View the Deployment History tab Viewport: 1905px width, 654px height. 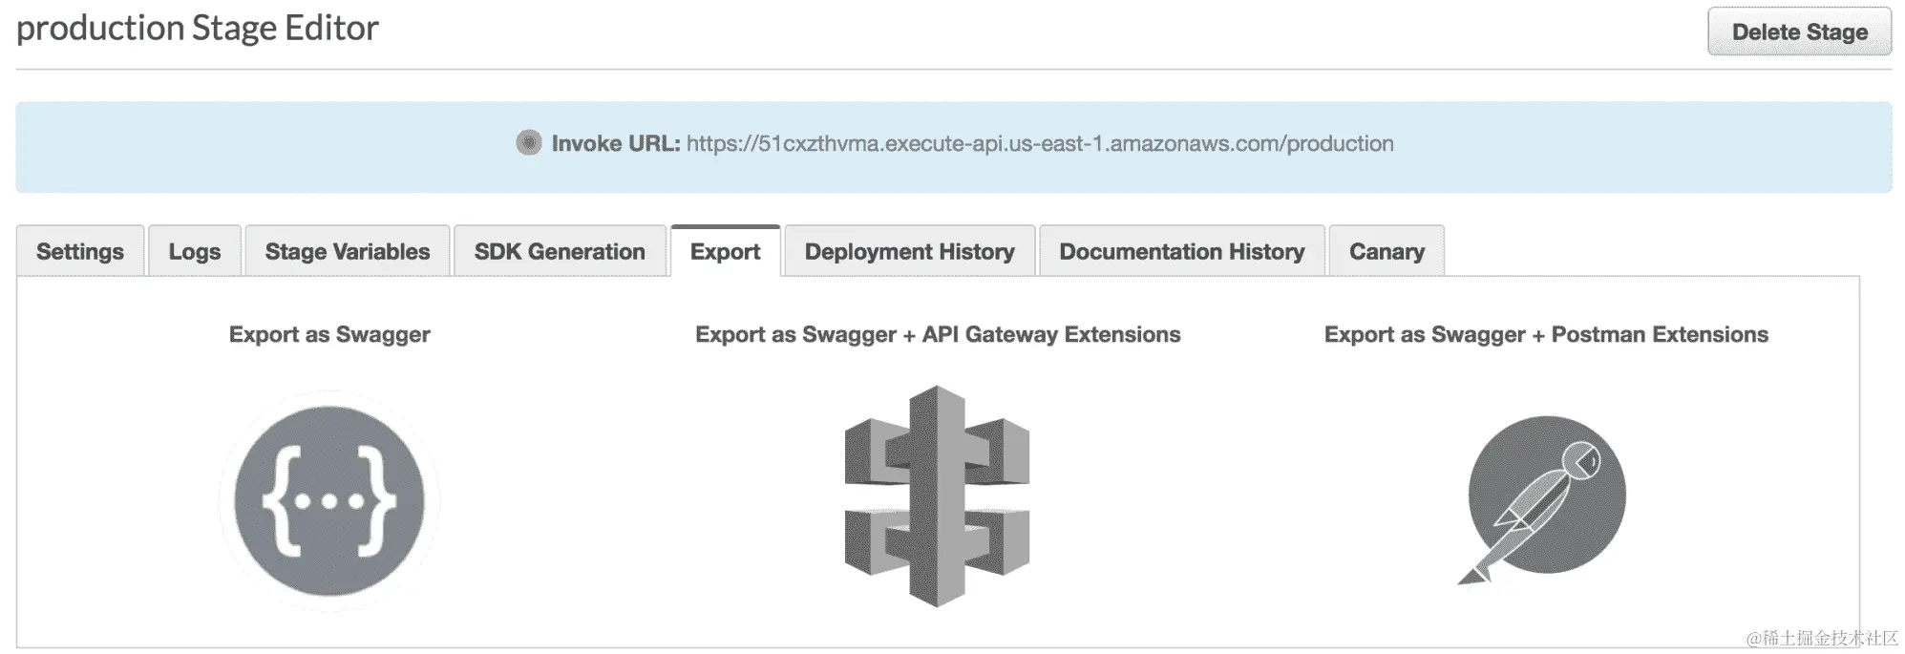pos(910,251)
